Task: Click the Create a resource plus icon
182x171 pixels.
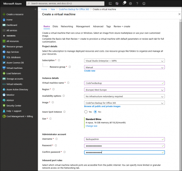Action: tap(4, 14)
